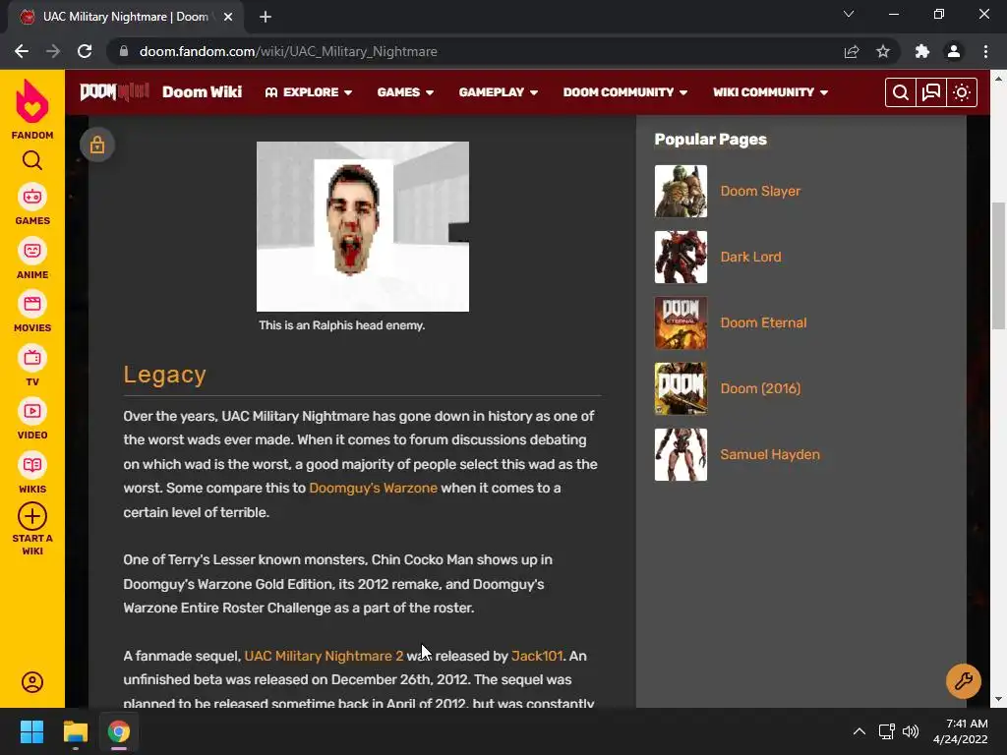Open the Chrome profile icon
Viewport: 1007px width, 755px height.
(954, 51)
